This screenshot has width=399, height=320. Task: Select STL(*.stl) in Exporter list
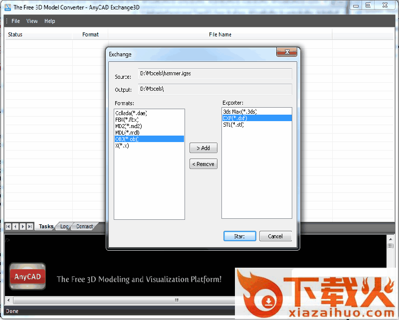(257, 125)
